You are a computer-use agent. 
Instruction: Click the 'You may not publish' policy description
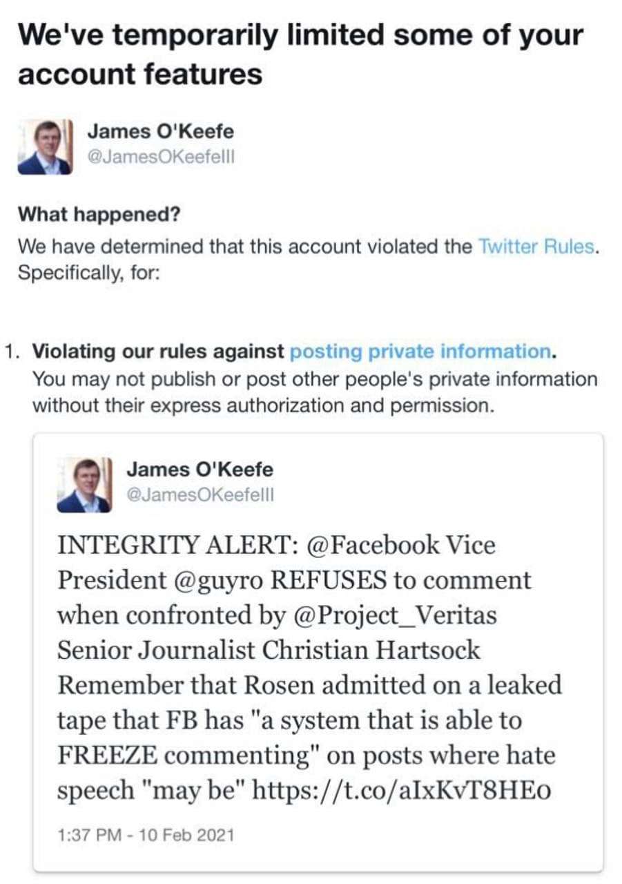(314, 392)
